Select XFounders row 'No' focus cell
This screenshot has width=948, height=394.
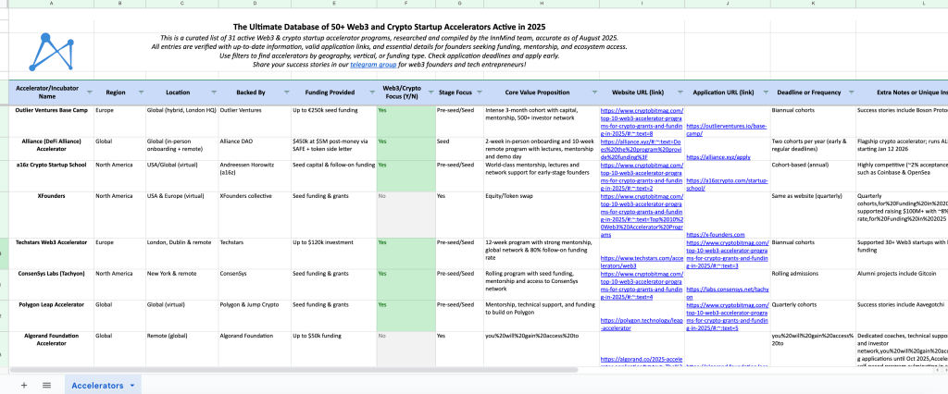click(x=405, y=215)
